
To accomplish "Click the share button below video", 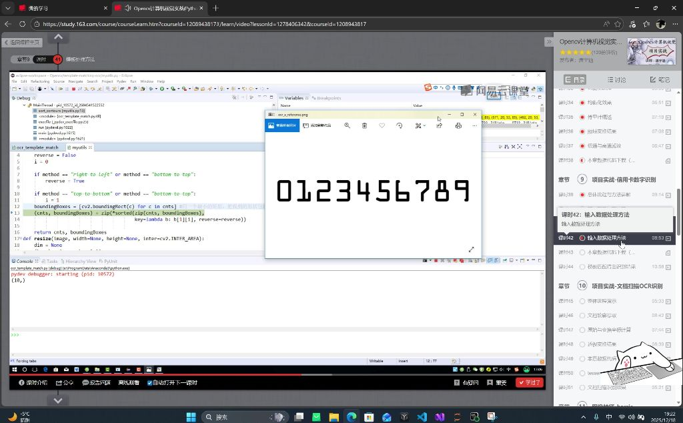I will click(x=65, y=383).
